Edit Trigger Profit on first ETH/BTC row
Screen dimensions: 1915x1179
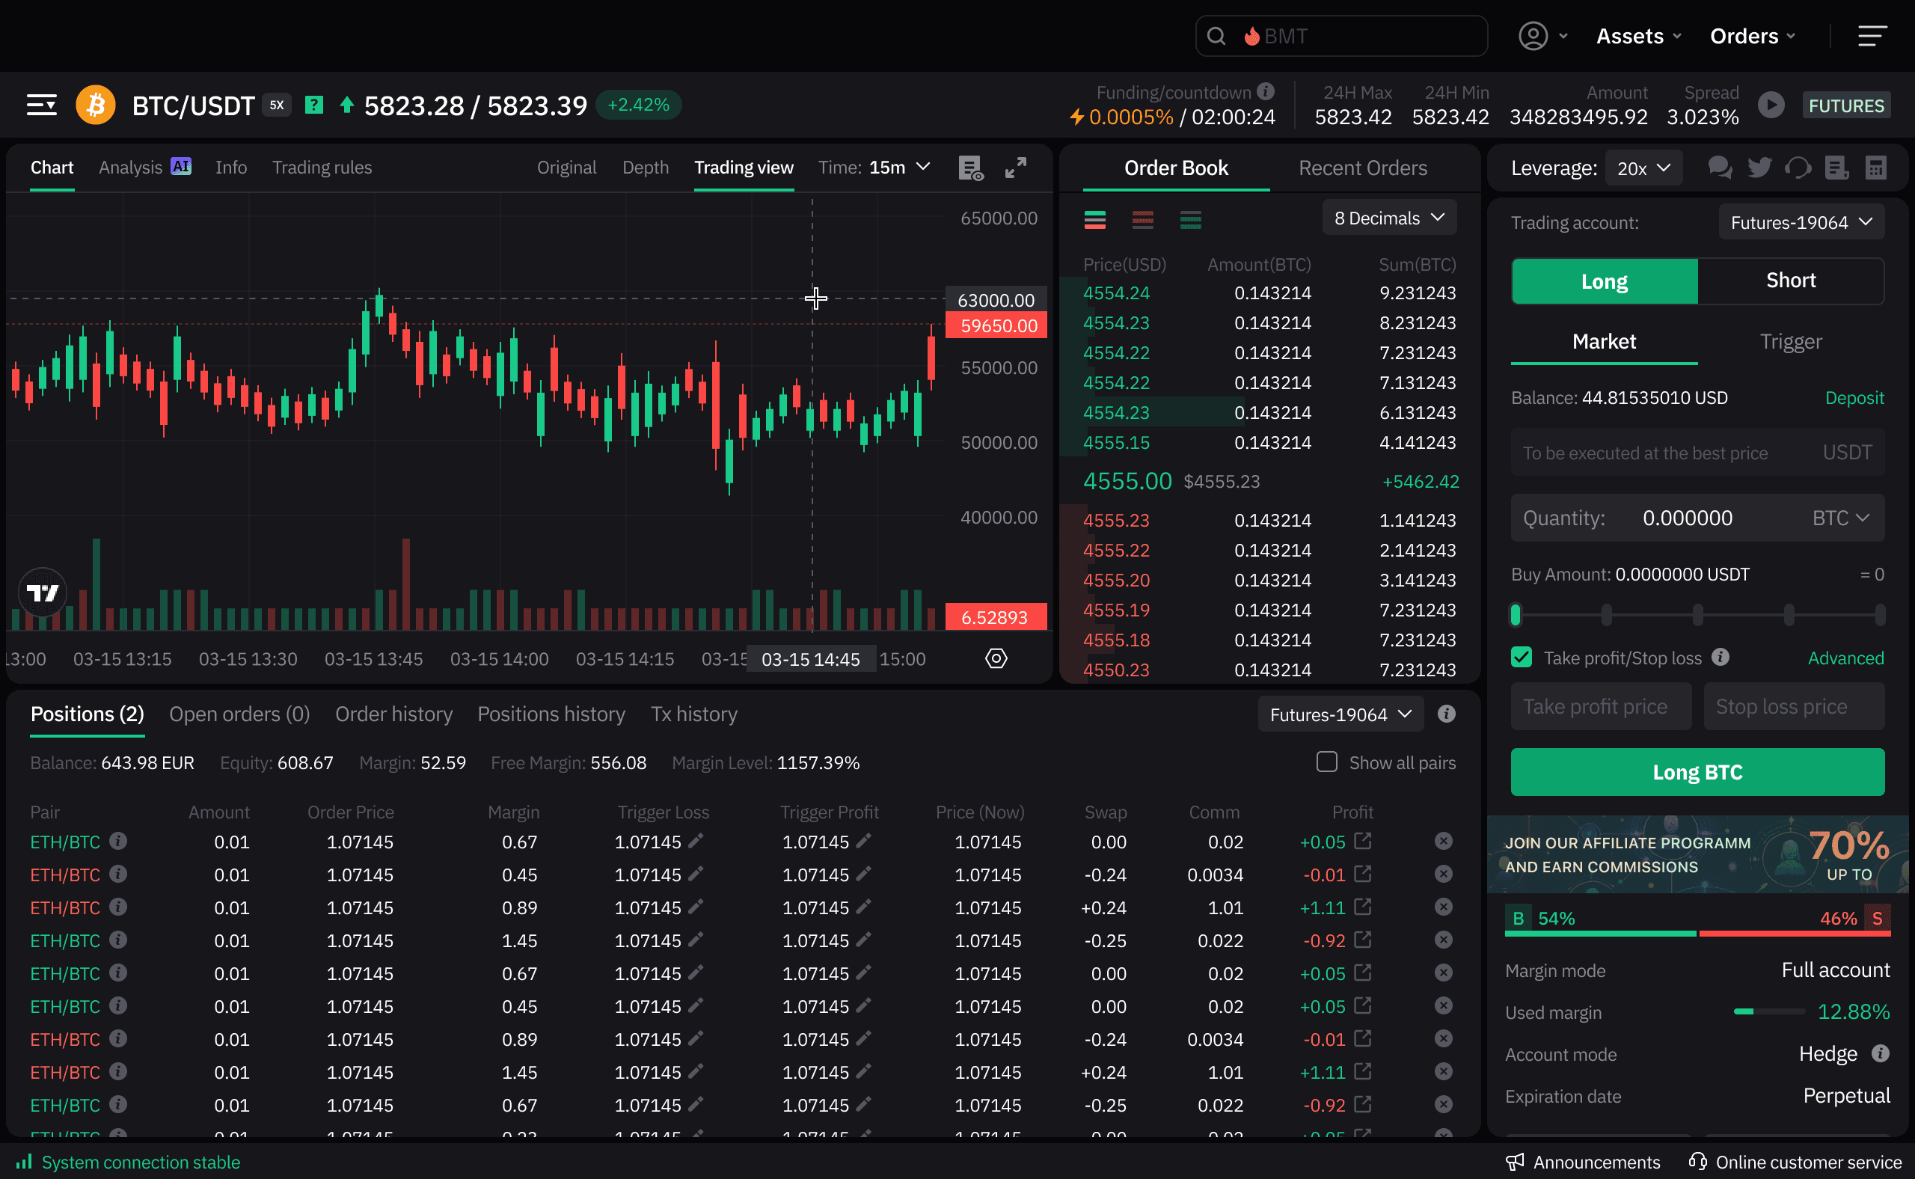click(x=863, y=841)
